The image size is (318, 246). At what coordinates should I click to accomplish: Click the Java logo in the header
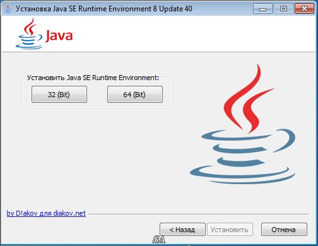point(44,33)
